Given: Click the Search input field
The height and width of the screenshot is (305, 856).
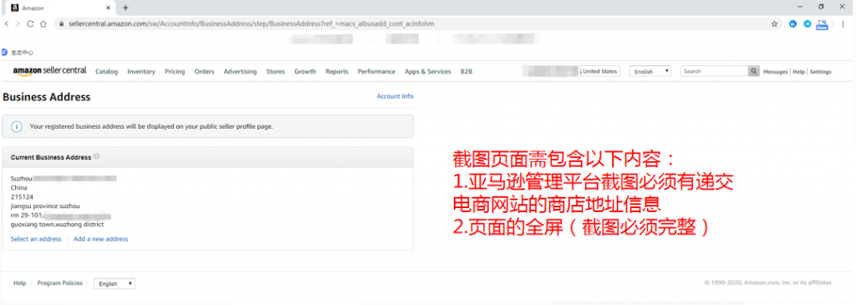Looking at the screenshot, I should pos(714,71).
